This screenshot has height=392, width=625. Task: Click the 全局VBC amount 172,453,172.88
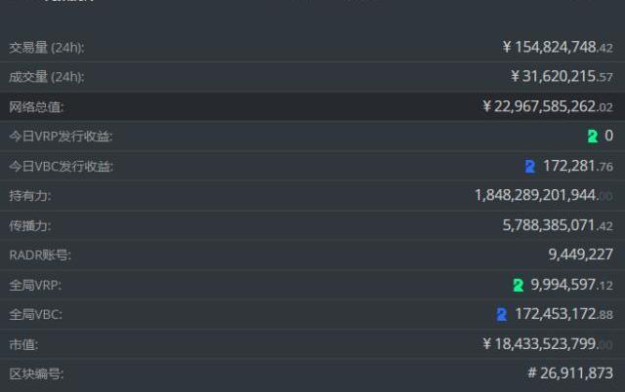click(563, 315)
